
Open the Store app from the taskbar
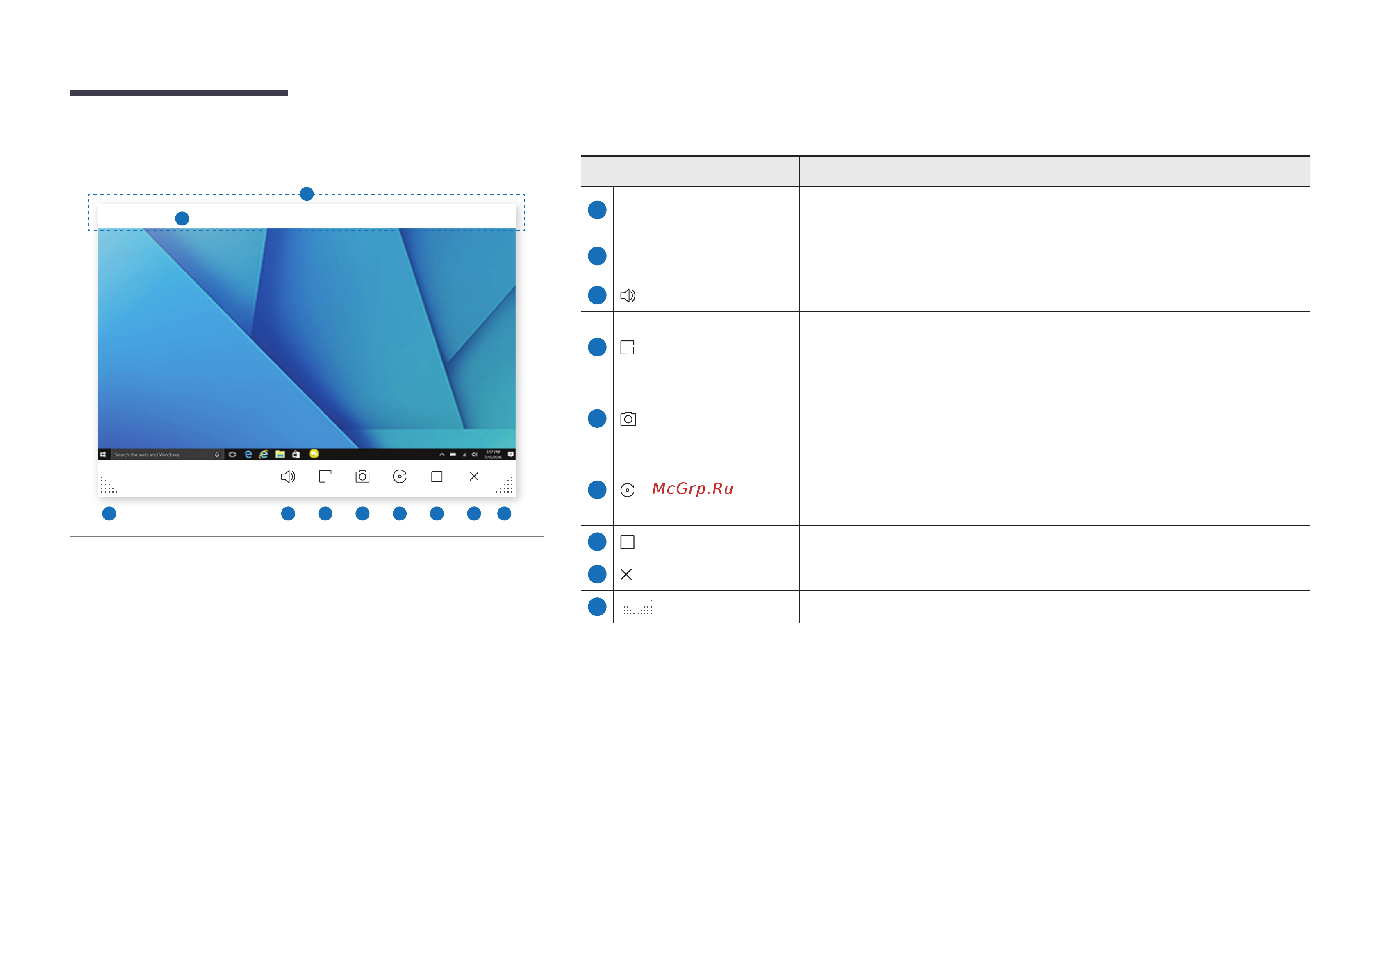tap(296, 454)
